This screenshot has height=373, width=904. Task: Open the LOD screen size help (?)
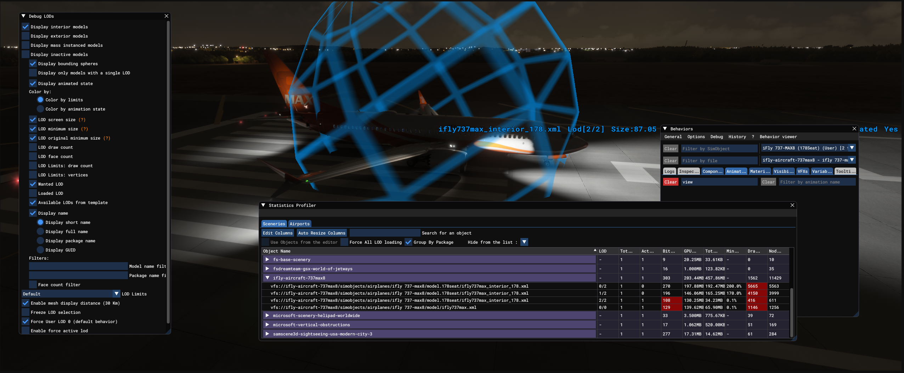tap(82, 120)
